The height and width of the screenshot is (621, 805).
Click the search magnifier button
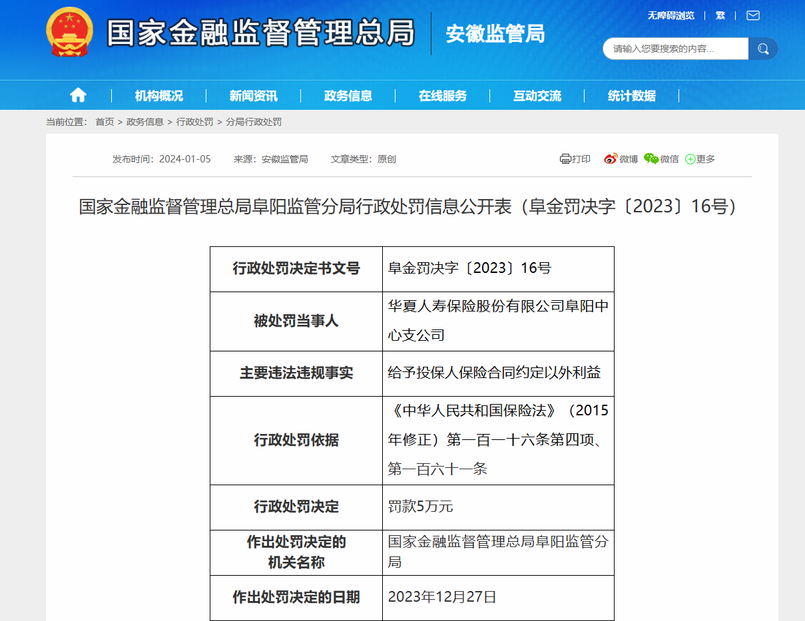click(763, 49)
